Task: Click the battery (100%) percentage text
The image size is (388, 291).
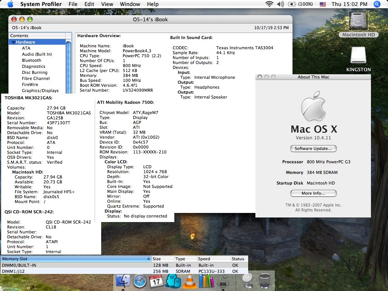Action: coord(305,4)
